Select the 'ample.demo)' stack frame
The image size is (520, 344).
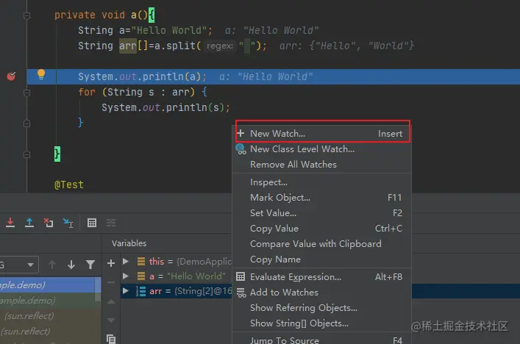pyautogui.click(x=47, y=300)
